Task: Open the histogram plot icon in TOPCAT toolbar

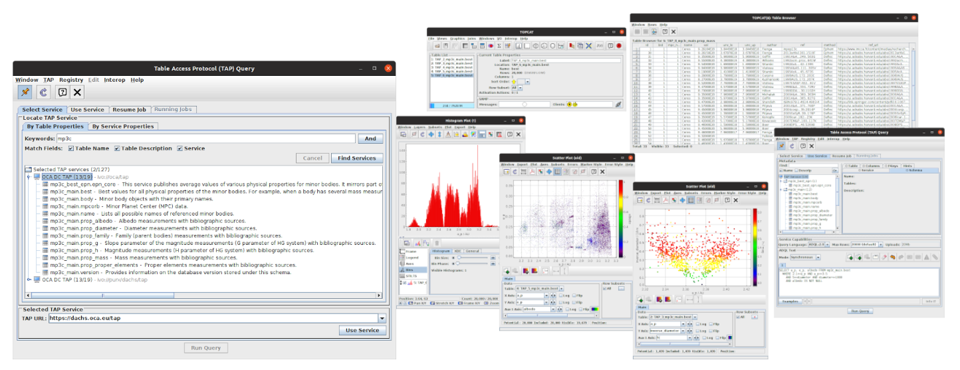Action: pos(519,46)
